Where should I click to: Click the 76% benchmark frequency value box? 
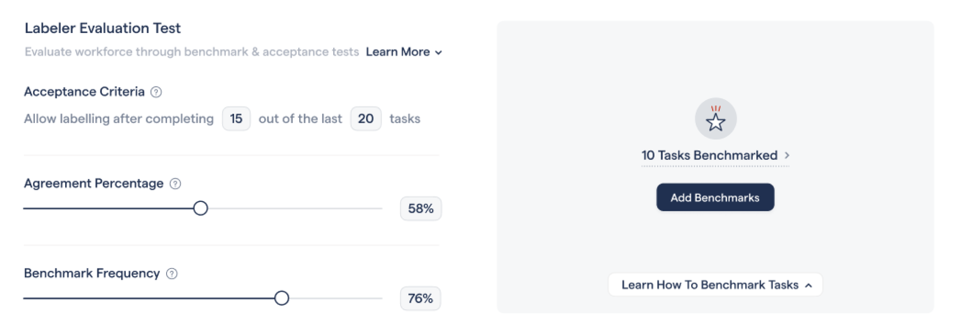tap(420, 298)
